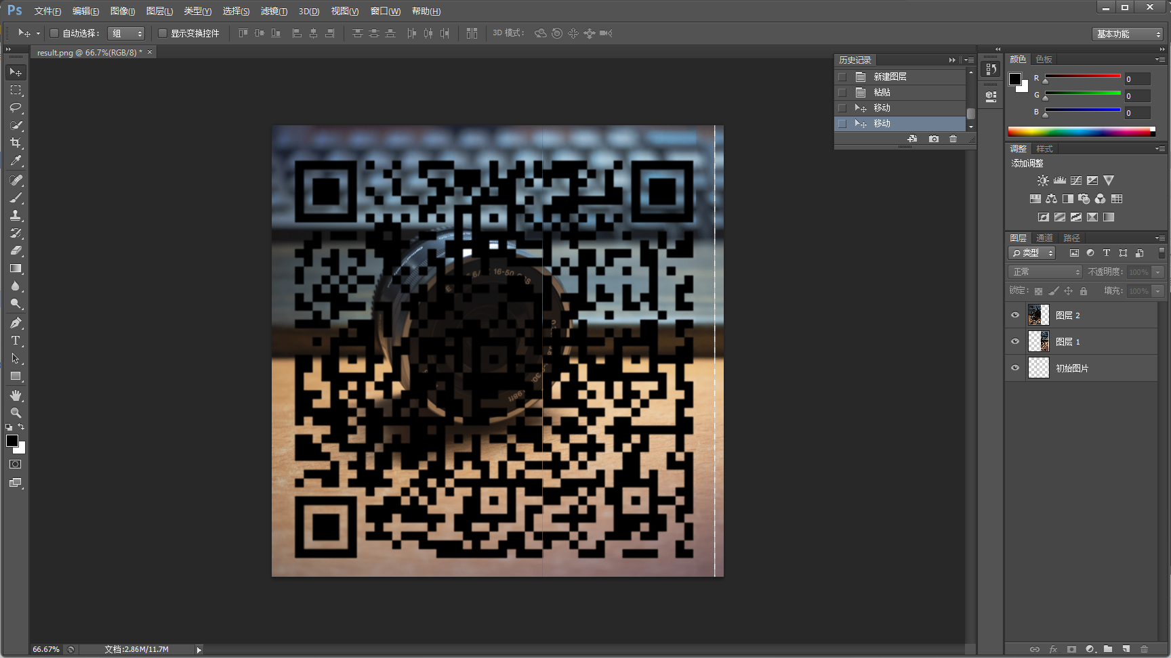This screenshot has width=1171, height=658.
Task: Create a new layer in Layers panel
Action: 1126,649
